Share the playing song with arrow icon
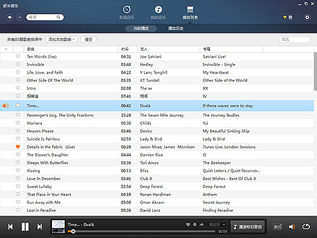This screenshot has width=317, height=238. (202, 225)
